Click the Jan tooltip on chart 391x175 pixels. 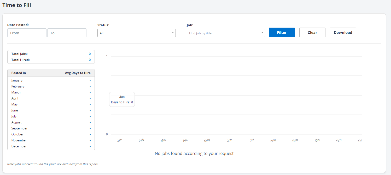pyautogui.click(x=122, y=99)
